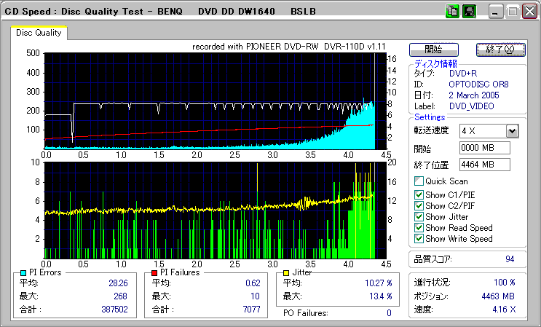Click the start position 0000 MB field
Screen dimensions: 541x327
[x=485, y=149]
